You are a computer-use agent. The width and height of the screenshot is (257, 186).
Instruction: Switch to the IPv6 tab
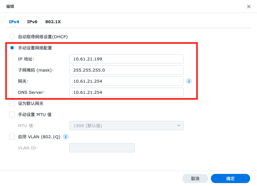(32, 22)
